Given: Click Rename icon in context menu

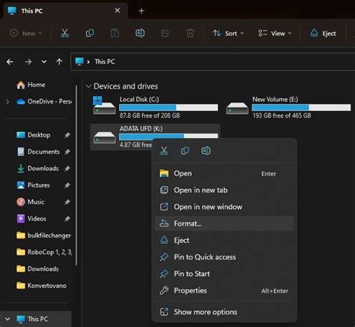Looking at the screenshot, I should coord(206,151).
